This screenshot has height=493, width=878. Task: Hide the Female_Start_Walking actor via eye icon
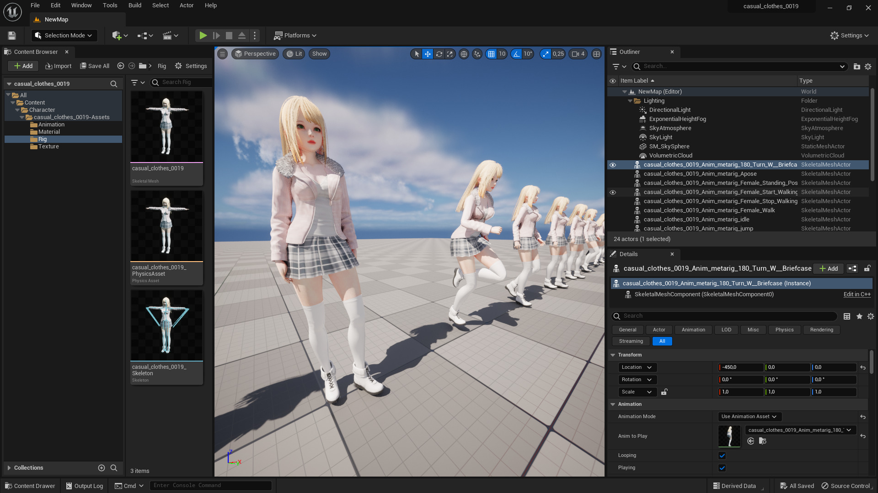[x=613, y=192]
